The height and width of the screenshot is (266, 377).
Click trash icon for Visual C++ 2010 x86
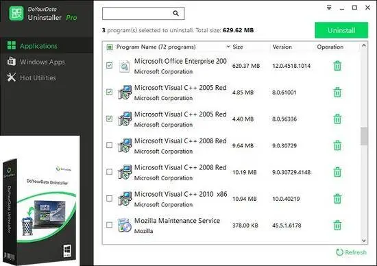(x=337, y=199)
